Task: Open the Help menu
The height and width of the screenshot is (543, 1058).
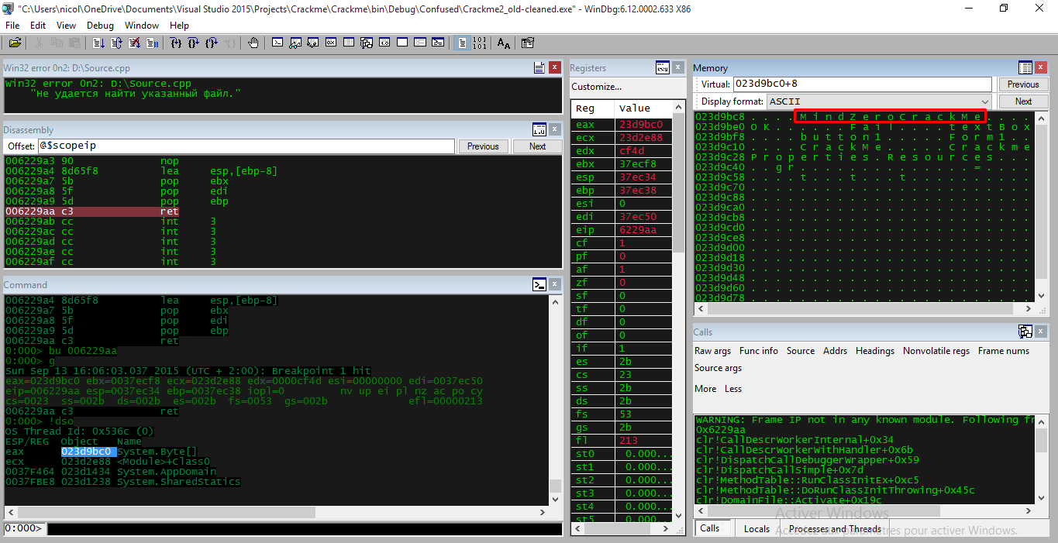Action: coord(179,26)
